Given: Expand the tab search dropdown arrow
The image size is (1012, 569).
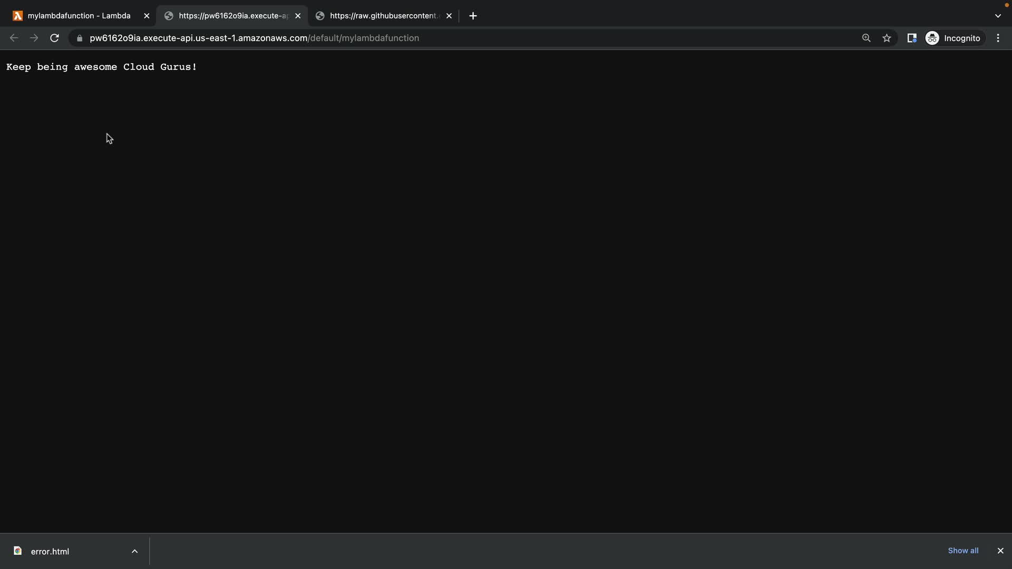Looking at the screenshot, I should [x=997, y=16].
